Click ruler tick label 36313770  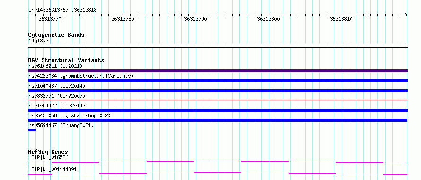tap(50, 19)
